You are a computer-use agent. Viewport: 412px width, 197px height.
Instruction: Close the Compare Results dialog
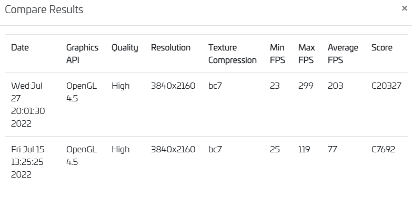pos(405,8)
